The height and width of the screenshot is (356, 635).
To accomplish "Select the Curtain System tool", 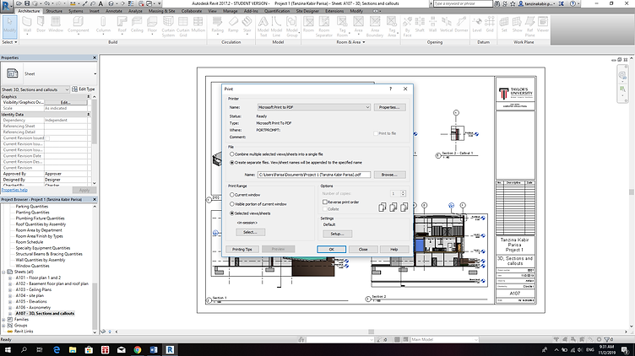I will (168, 27).
